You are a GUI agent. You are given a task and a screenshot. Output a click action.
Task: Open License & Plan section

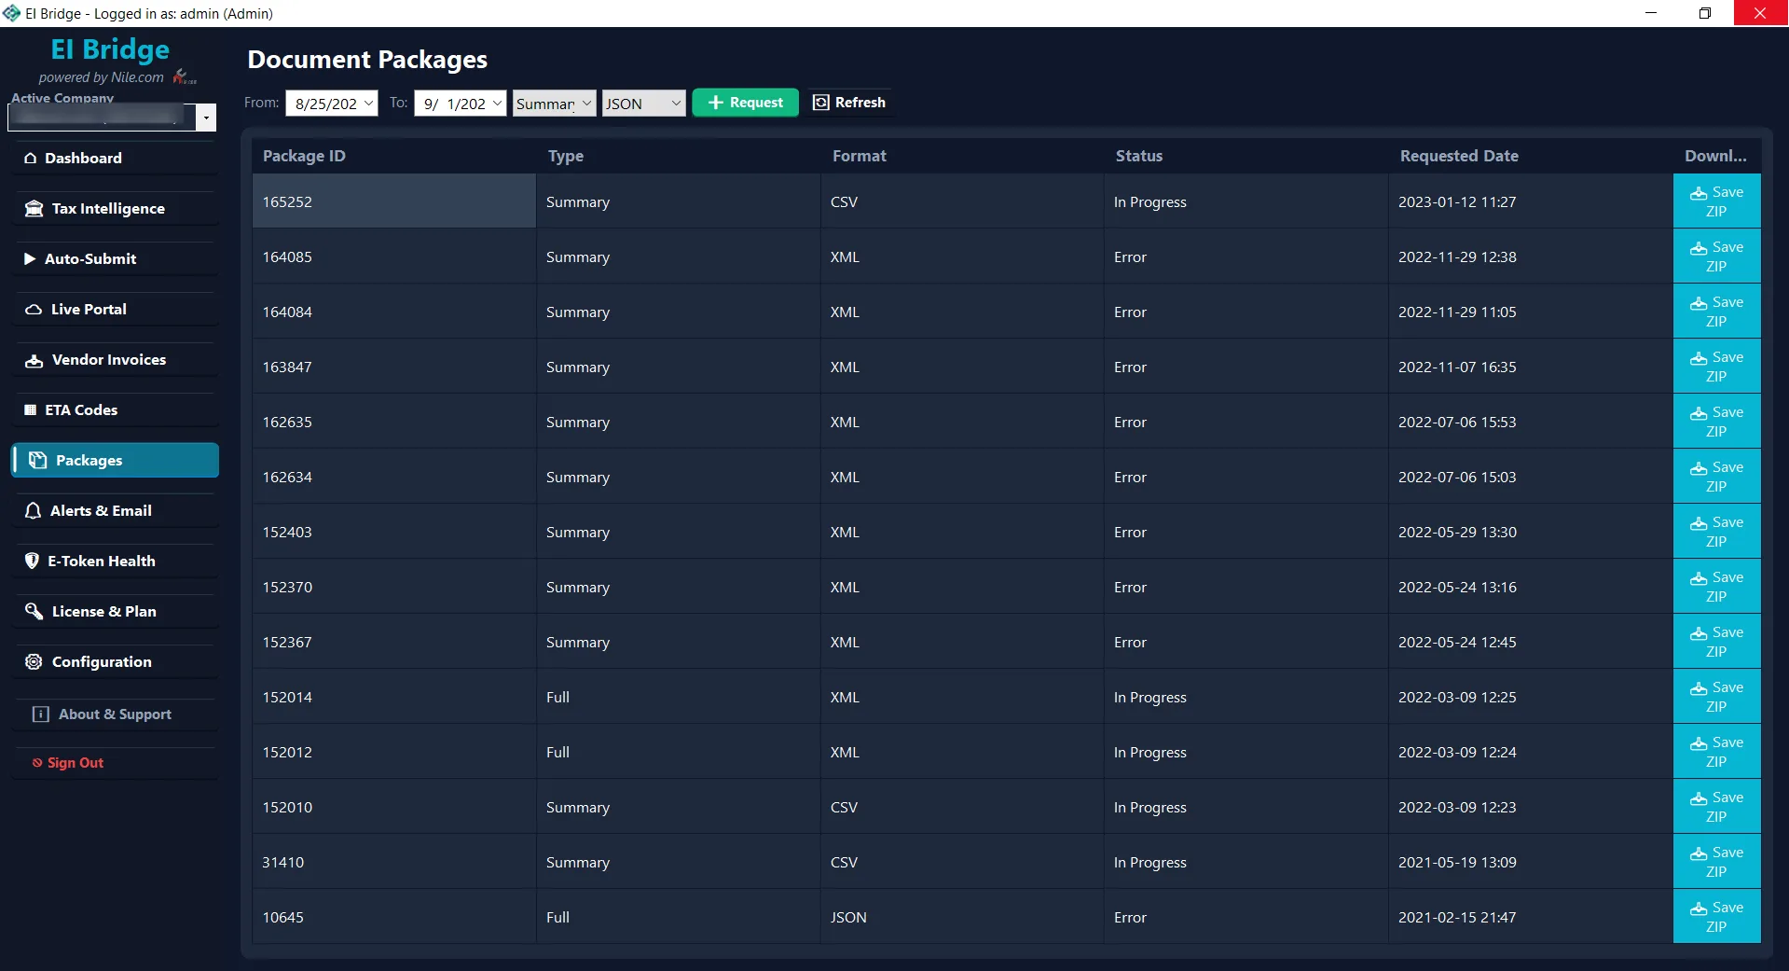click(116, 612)
